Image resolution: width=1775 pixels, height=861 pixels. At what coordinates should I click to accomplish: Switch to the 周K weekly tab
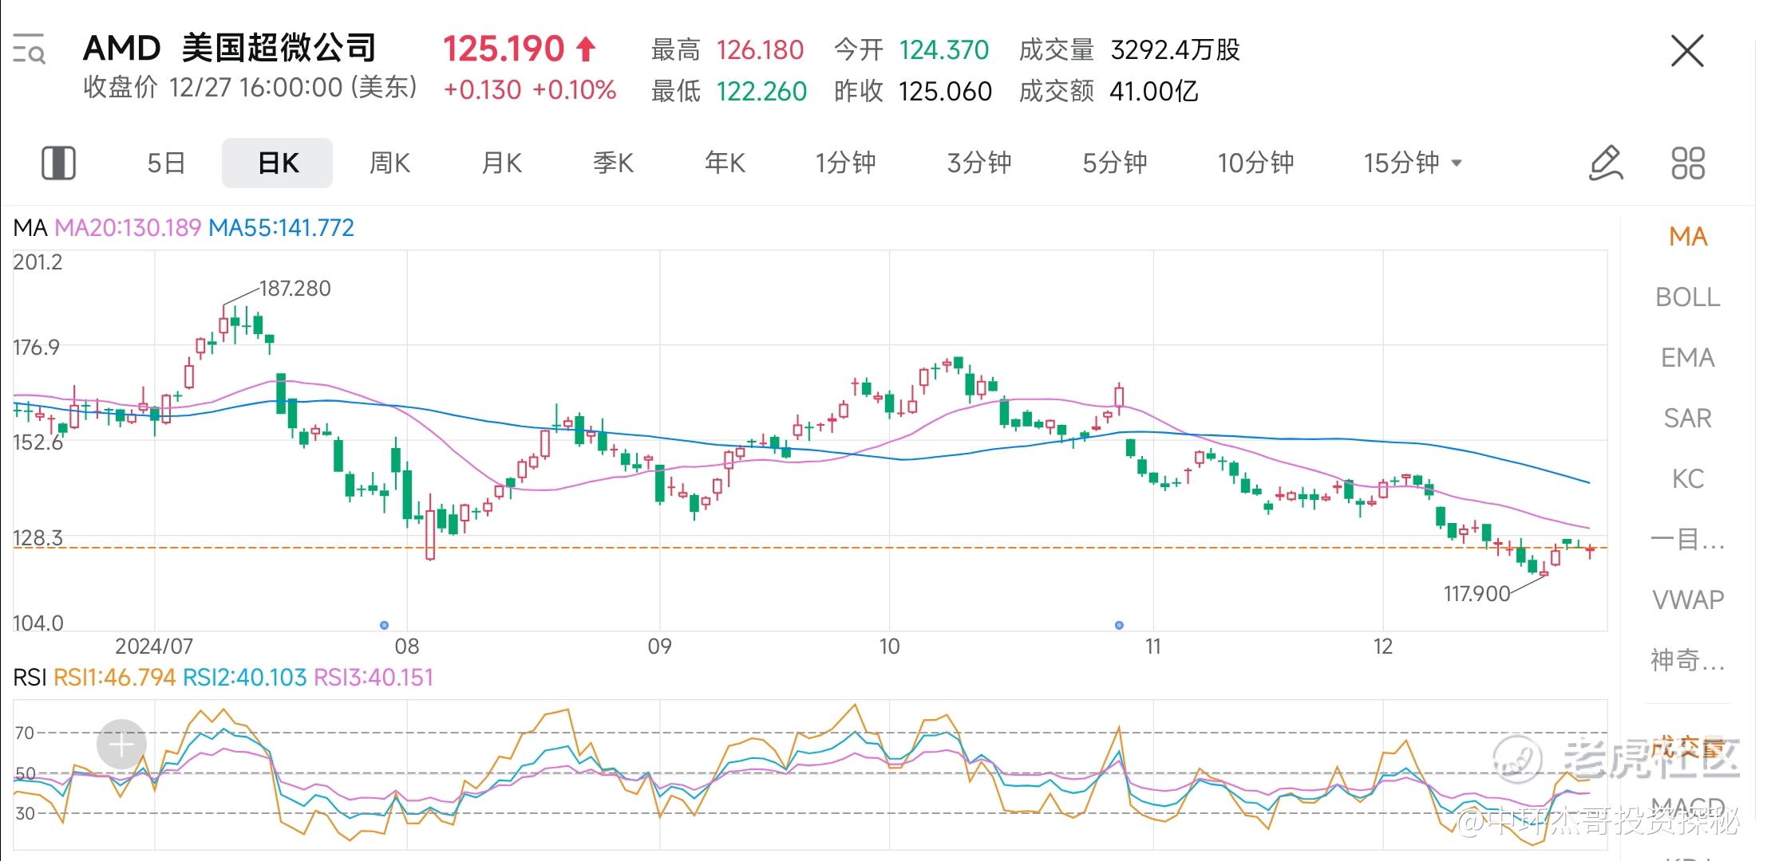(389, 163)
